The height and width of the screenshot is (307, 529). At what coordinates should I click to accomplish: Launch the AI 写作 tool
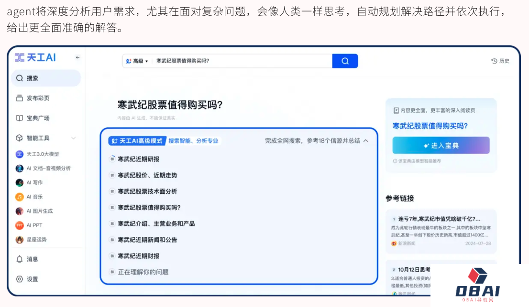pos(34,182)
